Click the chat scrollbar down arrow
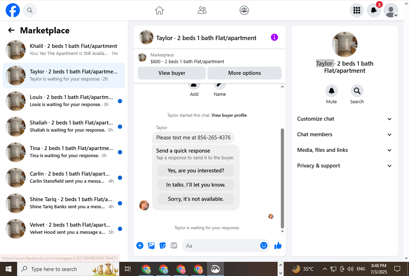Image resolution: width=409 pixels, height=276 pixels. 282,231
